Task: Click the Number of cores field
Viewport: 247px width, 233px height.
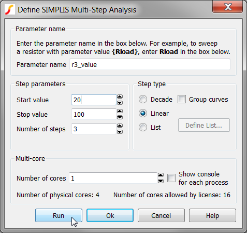Action: coord(113,178)
